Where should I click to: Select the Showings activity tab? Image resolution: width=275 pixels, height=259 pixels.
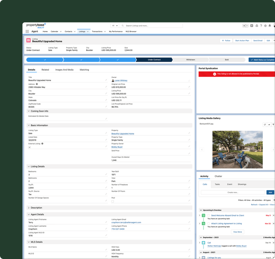(242, 184)
